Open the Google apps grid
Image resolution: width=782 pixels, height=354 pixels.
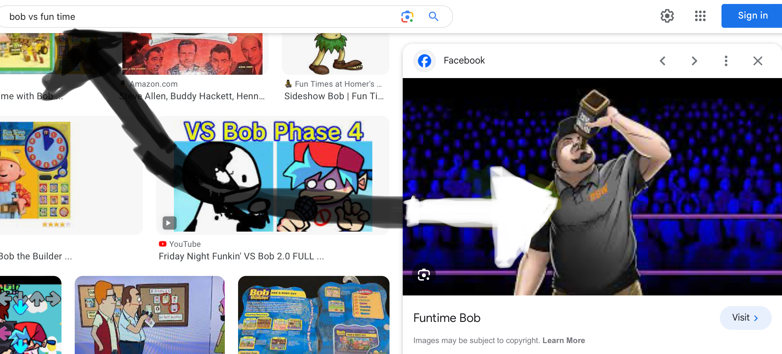coord(700,16)
